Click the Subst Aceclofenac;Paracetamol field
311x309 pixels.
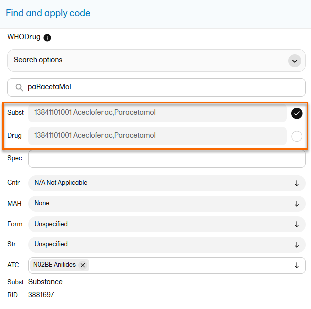click(157, 113)
